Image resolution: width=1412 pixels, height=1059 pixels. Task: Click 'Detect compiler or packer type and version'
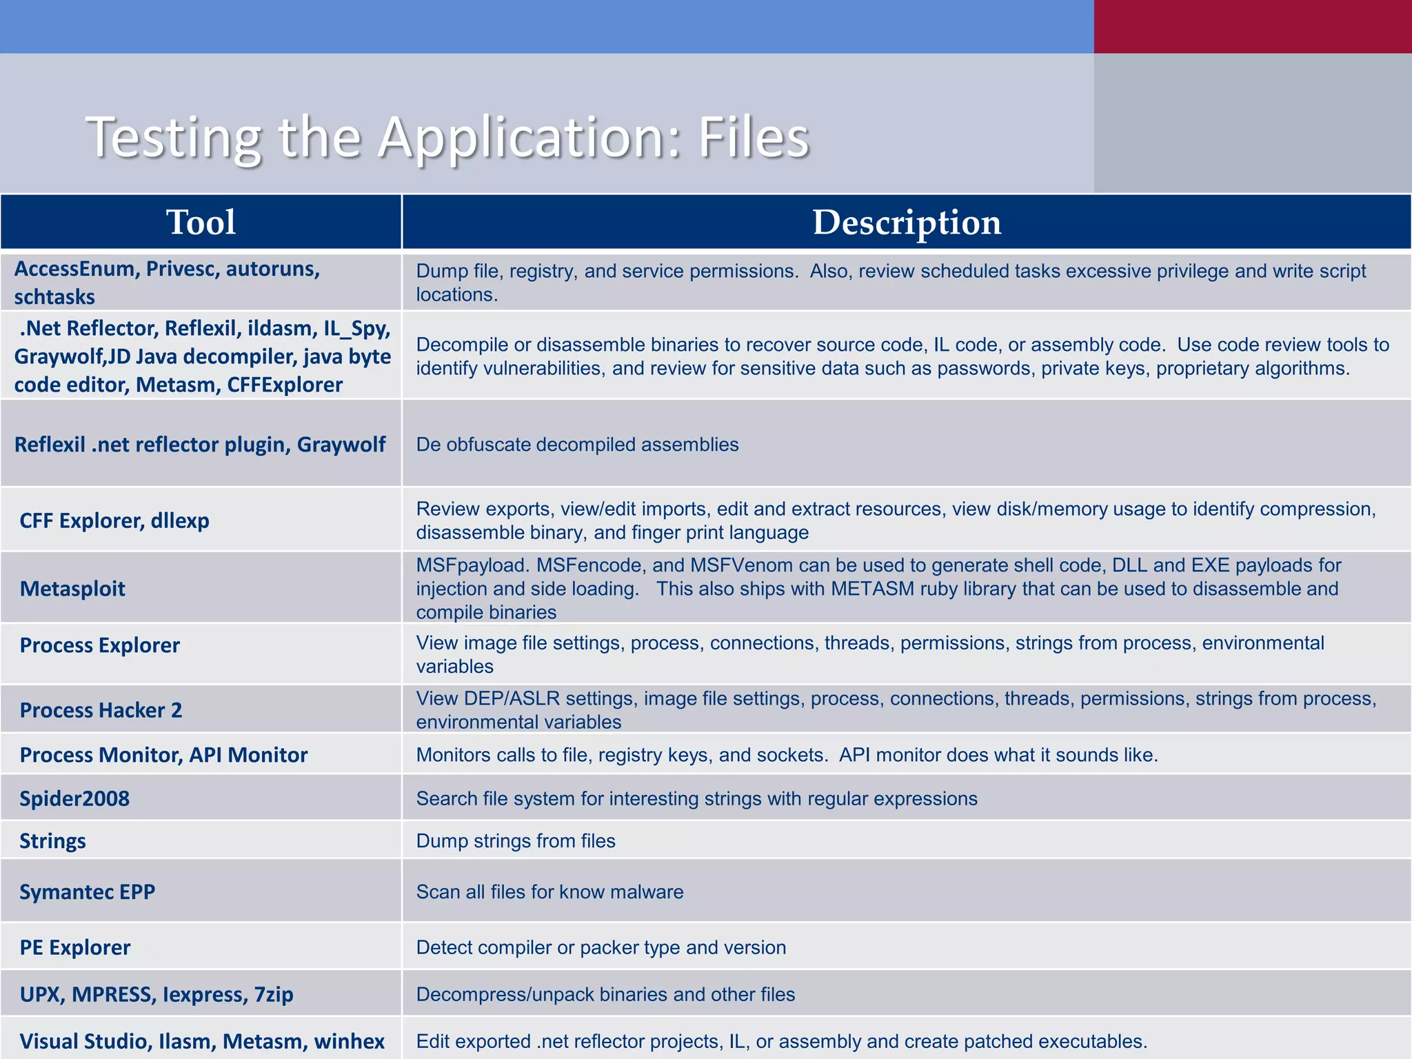pos(907,947)
